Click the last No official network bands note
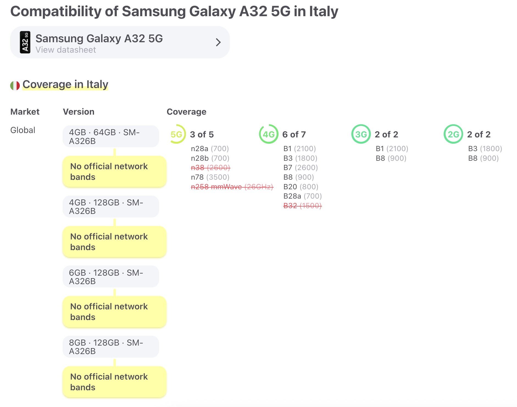 pyautogui.click(x=115, y=382)
